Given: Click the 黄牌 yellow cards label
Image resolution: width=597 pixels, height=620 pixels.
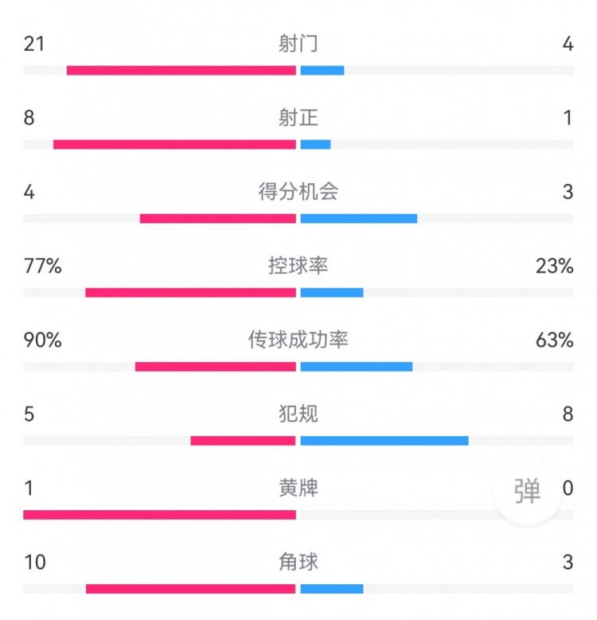Looking at the screenshot, I should (298, 488).
